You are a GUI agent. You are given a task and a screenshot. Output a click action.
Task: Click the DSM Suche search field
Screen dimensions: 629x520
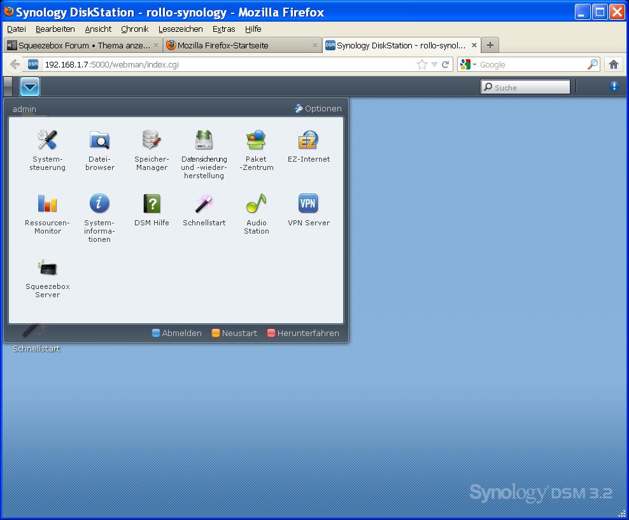point(530,87)
